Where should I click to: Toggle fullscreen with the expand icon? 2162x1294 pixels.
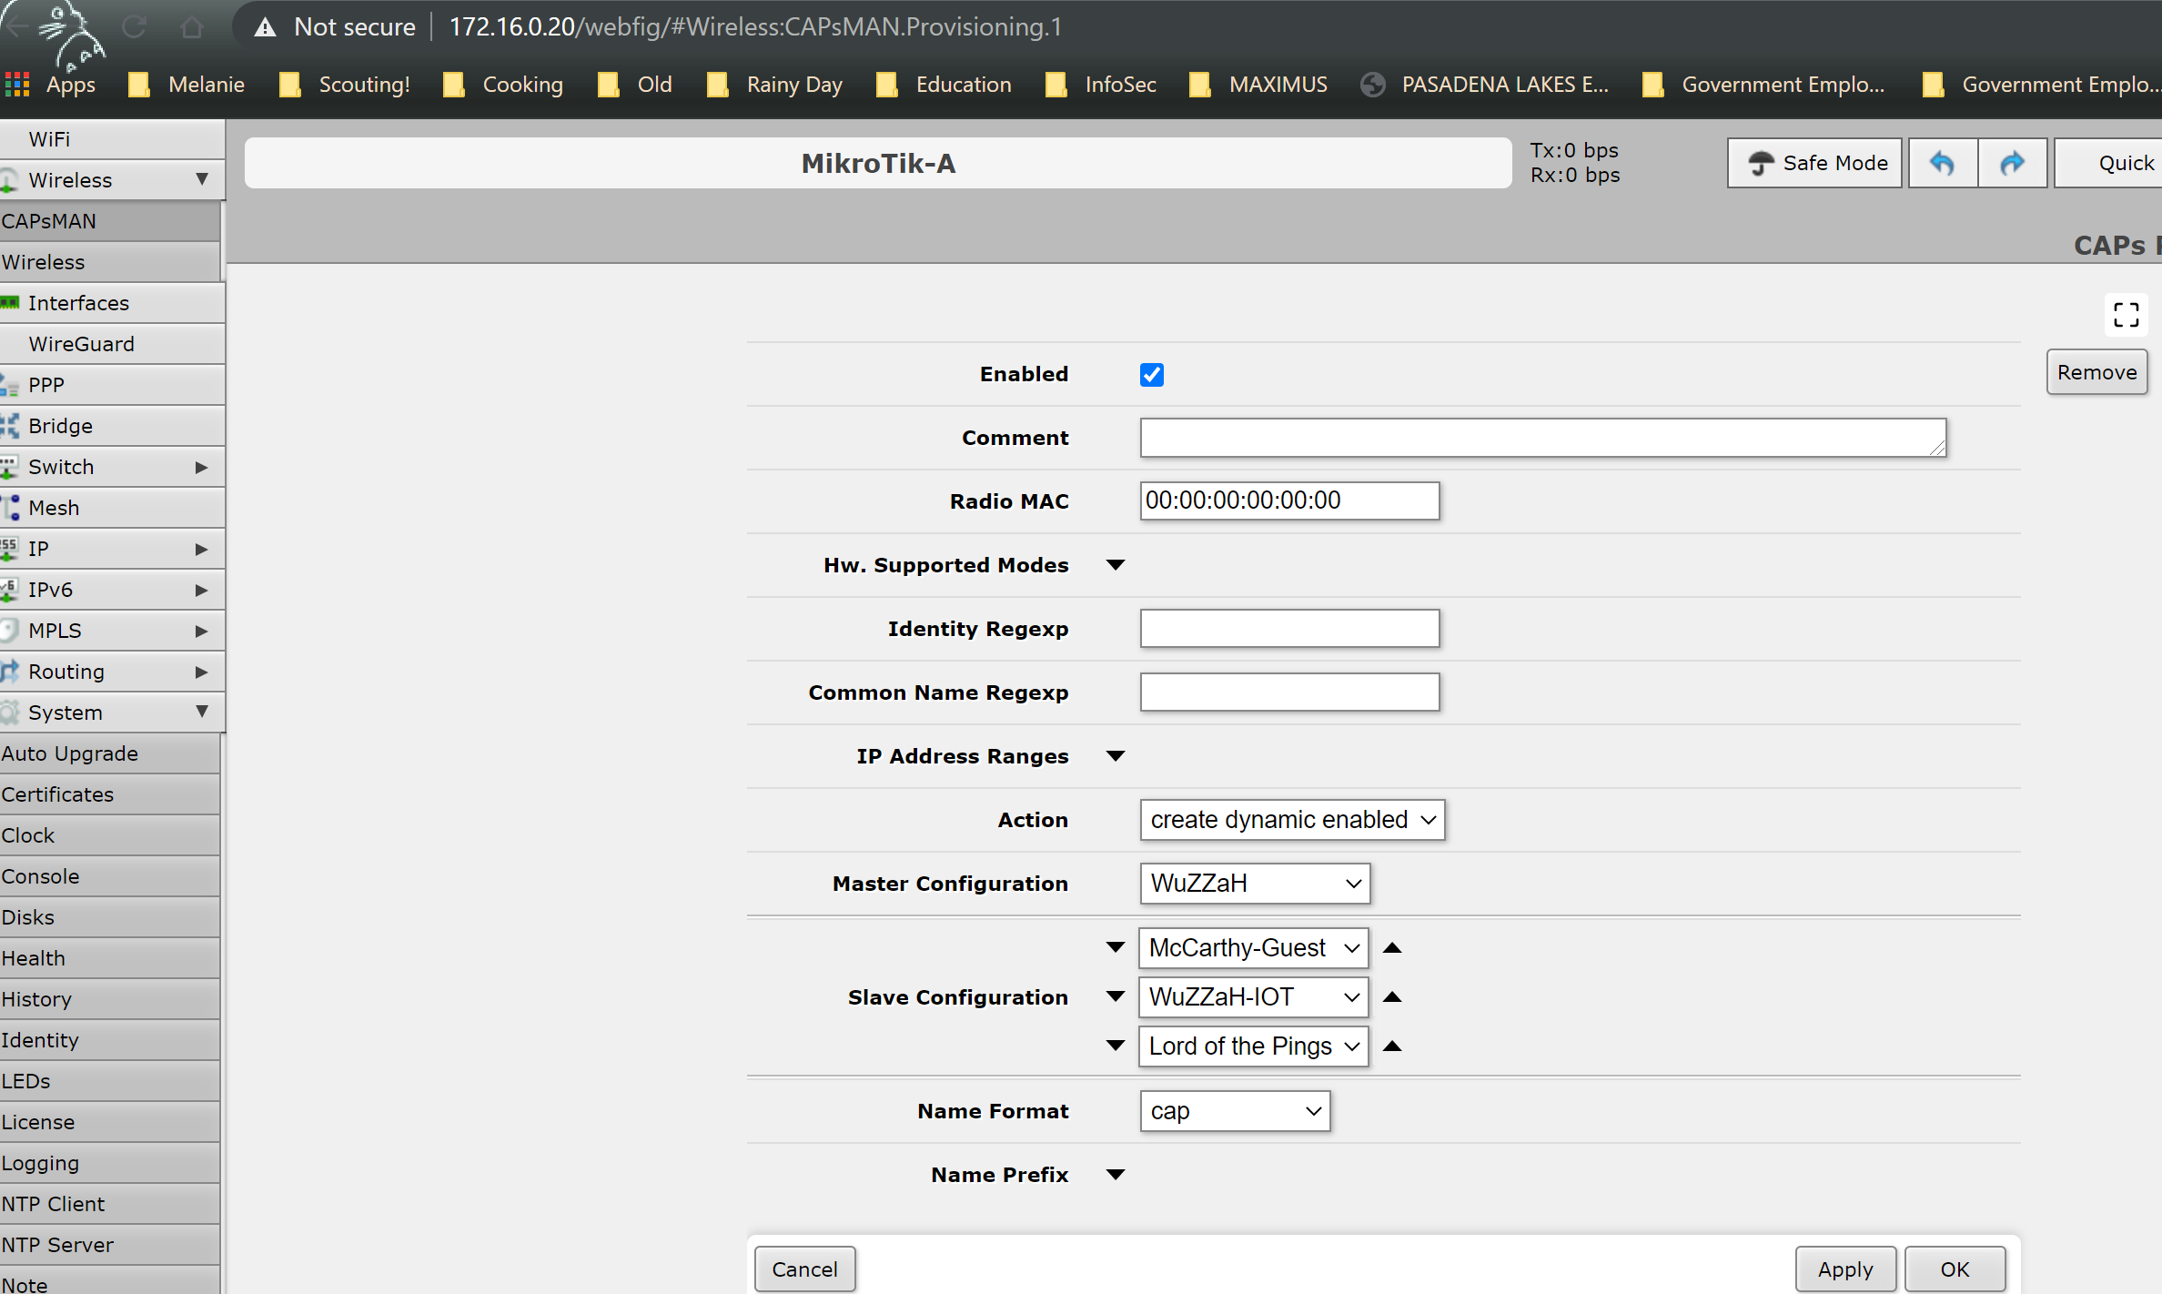click(x=2126, y=315)
